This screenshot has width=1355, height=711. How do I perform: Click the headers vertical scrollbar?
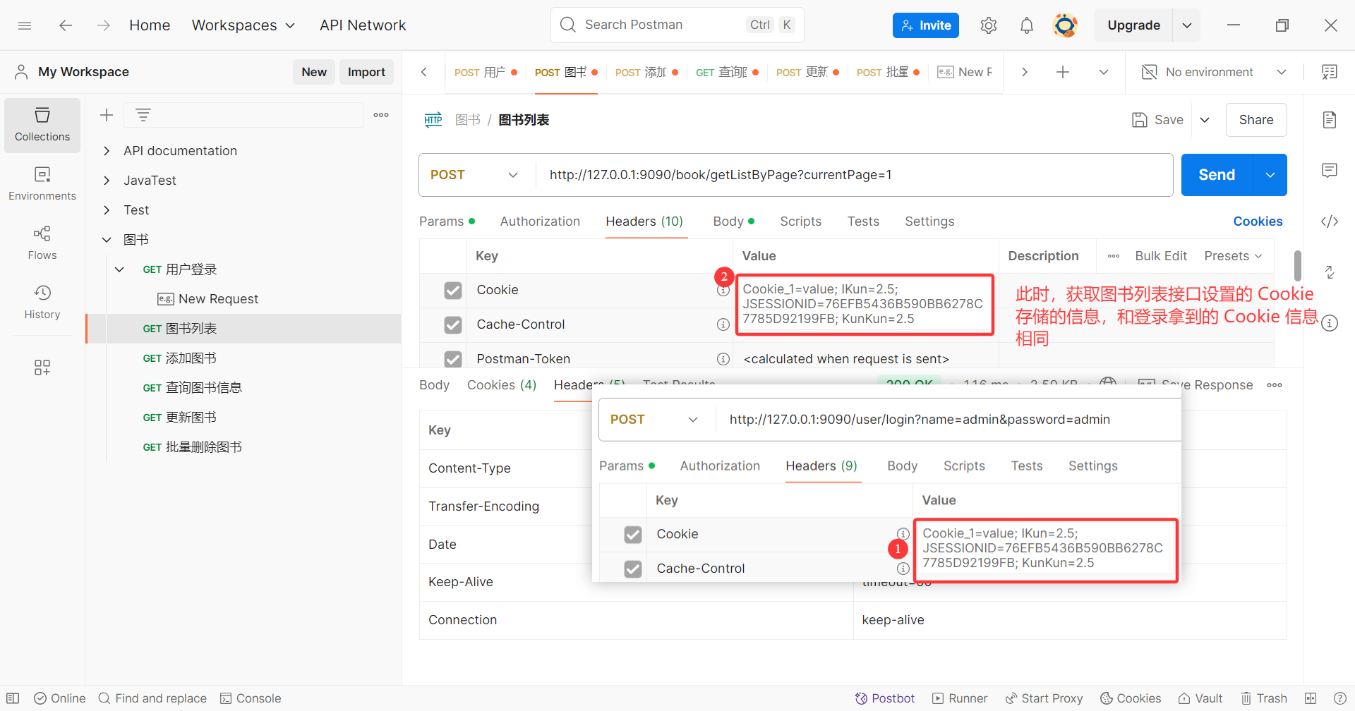[x=1297, y=266]
